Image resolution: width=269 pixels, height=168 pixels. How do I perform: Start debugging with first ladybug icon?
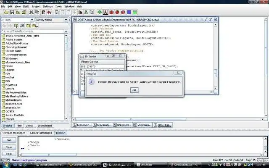(x=111, y=12)
